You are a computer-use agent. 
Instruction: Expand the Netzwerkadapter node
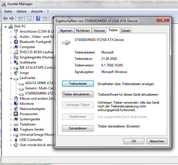[11, 109]
